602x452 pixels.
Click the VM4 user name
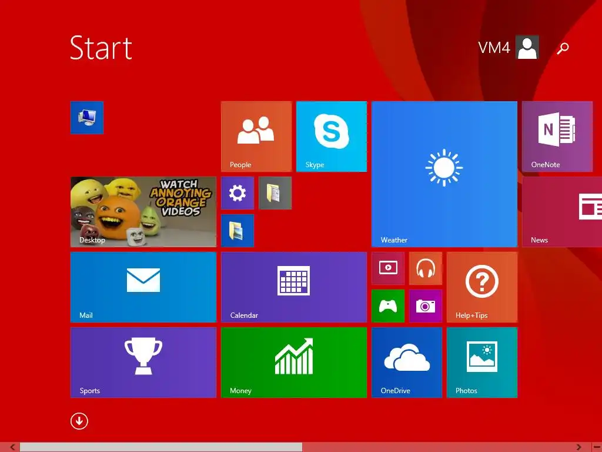tap(494, 48)
